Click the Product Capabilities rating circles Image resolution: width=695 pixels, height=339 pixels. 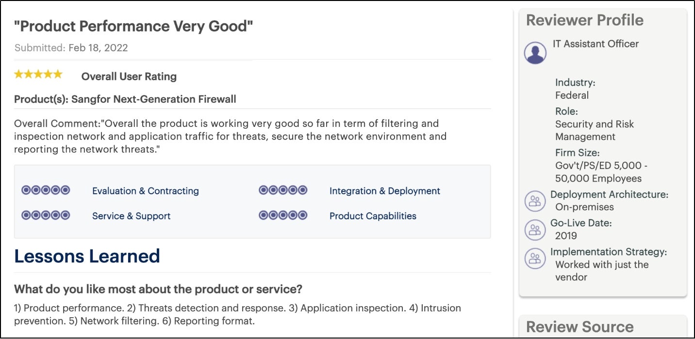click(x=283, y=215)
